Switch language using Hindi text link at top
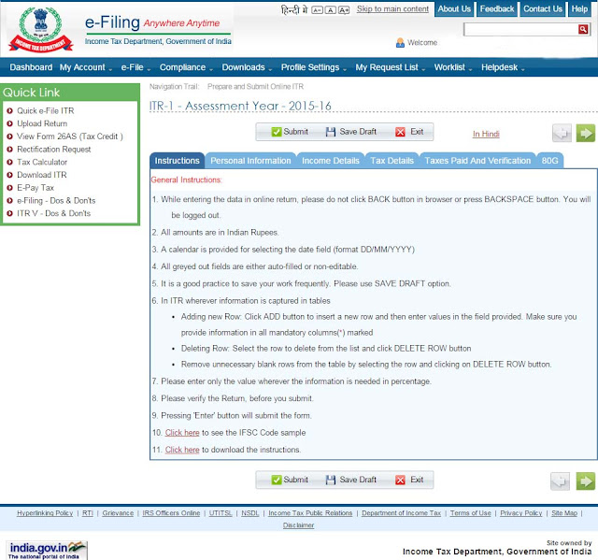 click(x=294, y=9)
